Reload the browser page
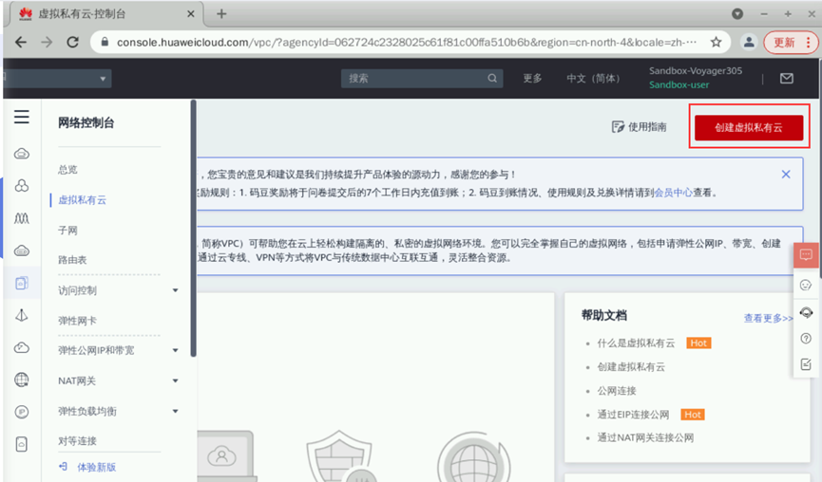 tap(72, 43)
